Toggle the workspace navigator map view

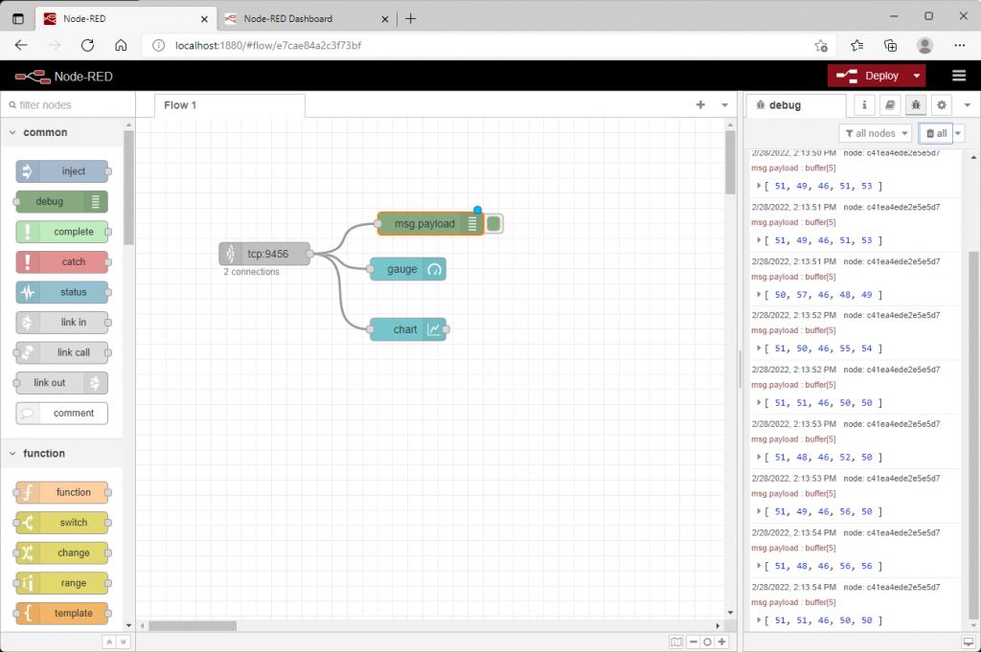675,642
